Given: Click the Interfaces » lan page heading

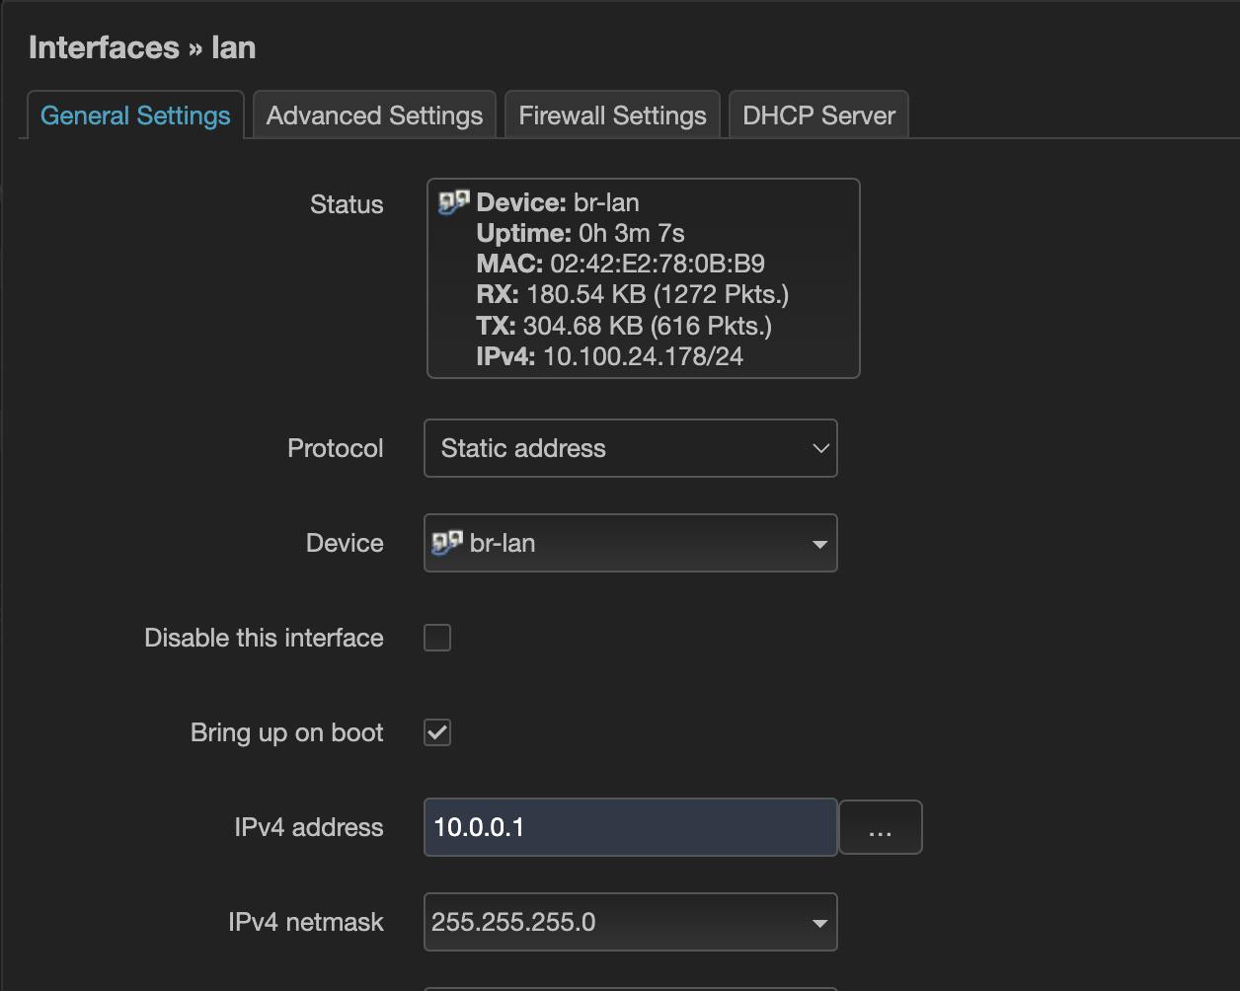Looking at the screenshot, I should pos(141,46).
